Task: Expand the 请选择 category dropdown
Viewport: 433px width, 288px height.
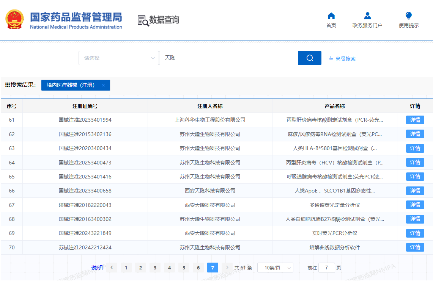Action: [118, 58]
